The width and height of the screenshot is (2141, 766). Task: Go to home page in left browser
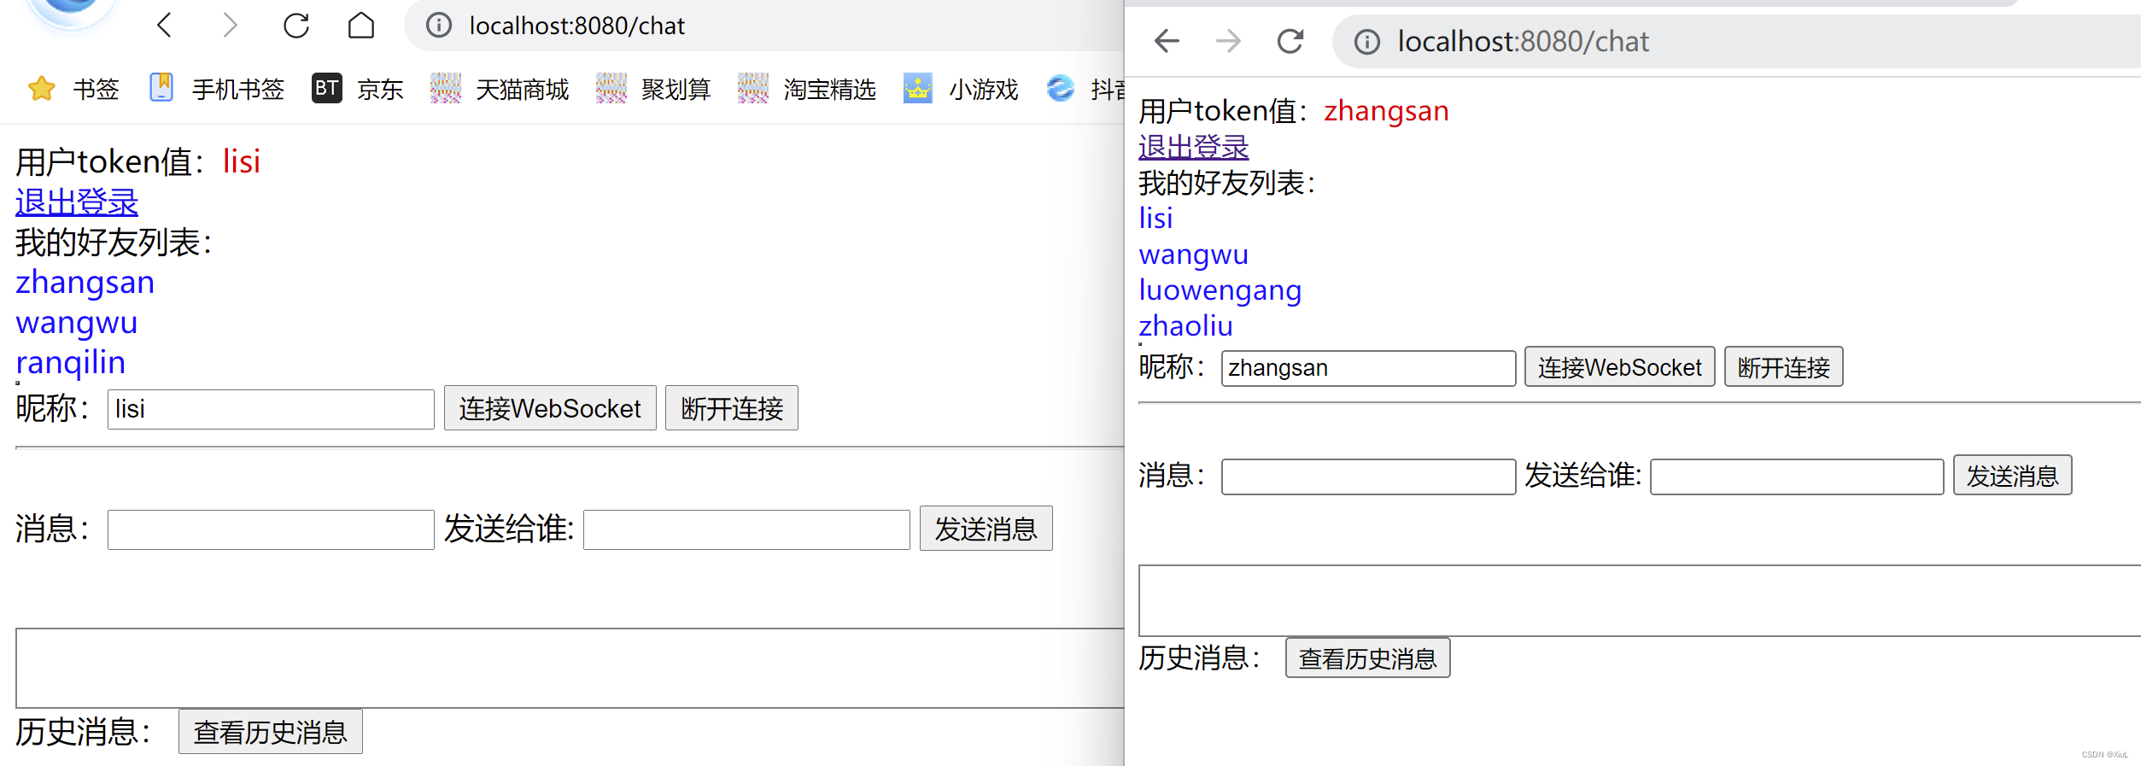tap(361, 26)
